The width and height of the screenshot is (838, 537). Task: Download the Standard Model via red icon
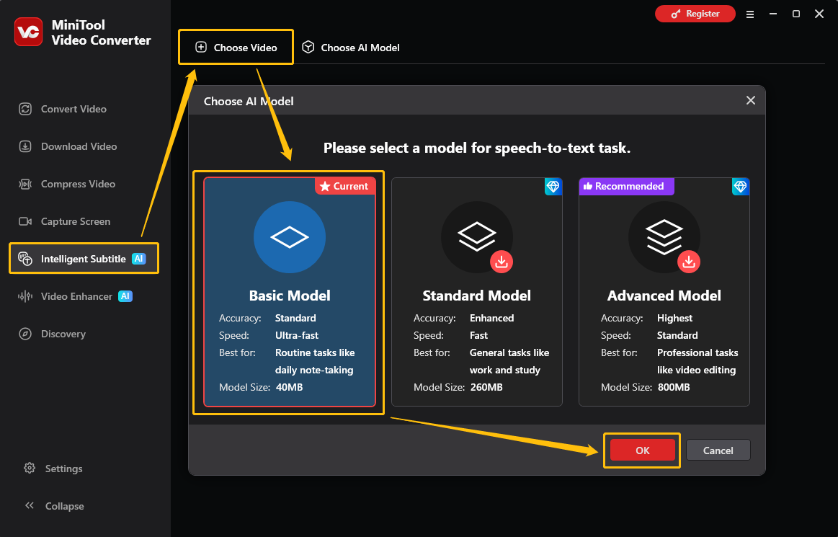pyautogui.click(x=502, y=262)
